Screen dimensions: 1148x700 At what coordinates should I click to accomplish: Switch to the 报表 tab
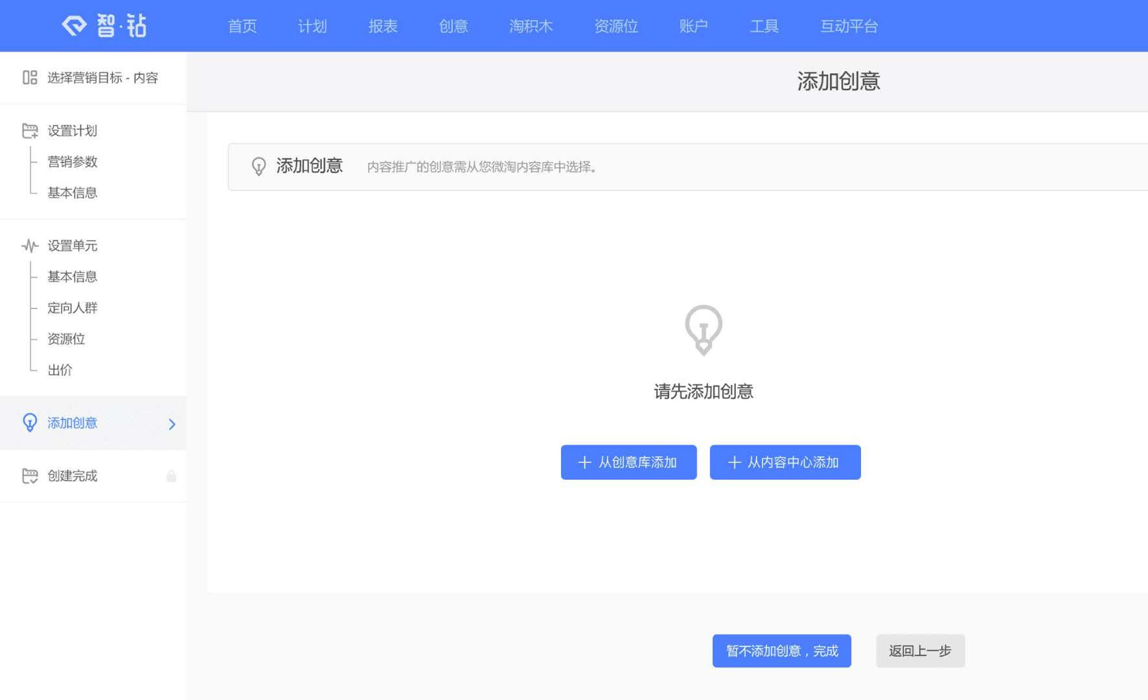[x=383, y=26]
